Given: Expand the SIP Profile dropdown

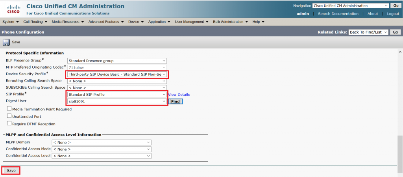Looking at the screenshot, I should click(x=117, y=95).
